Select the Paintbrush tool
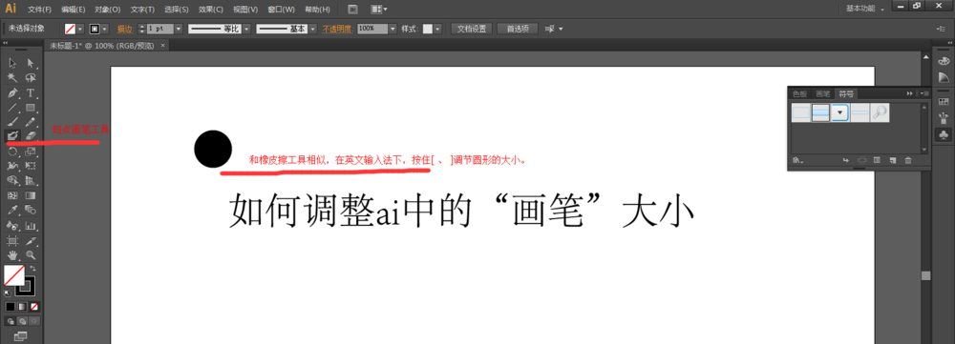The height and width of the screenshot is (344, 955). (12, 122)
